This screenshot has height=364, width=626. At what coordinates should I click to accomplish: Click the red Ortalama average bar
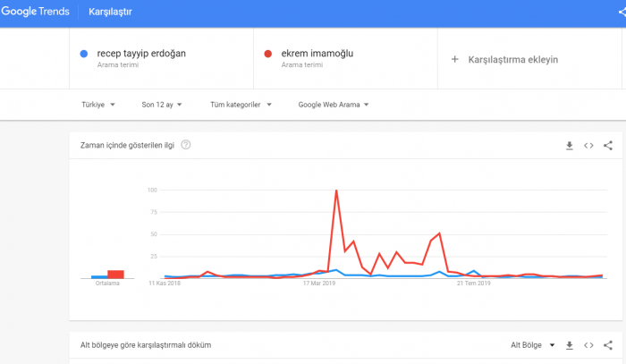(115, 275)
